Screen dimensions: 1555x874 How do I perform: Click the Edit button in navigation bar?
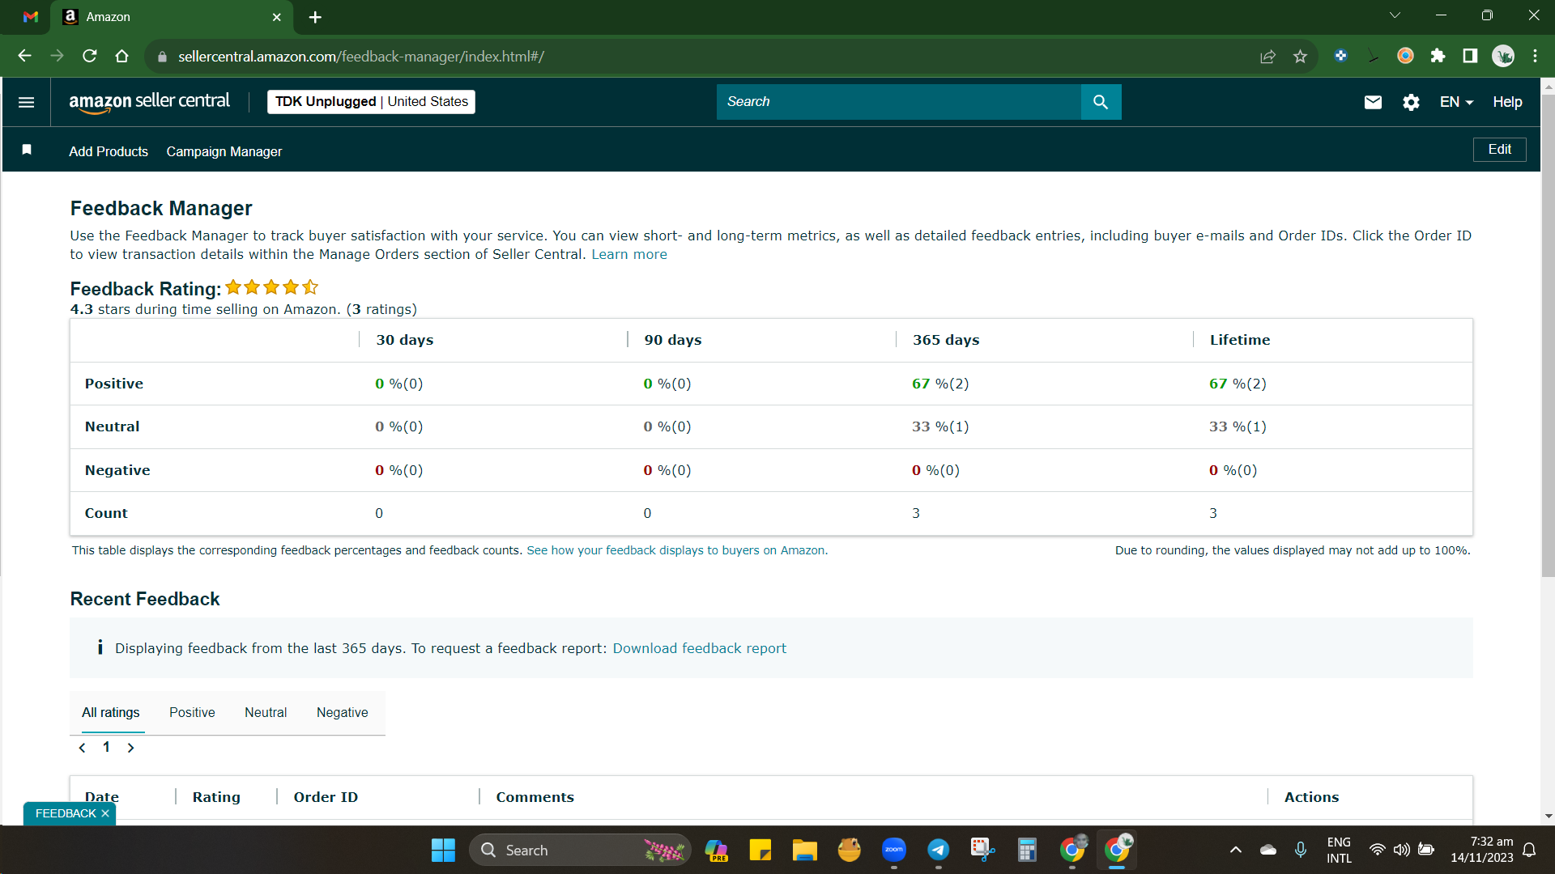point(1499,150)
